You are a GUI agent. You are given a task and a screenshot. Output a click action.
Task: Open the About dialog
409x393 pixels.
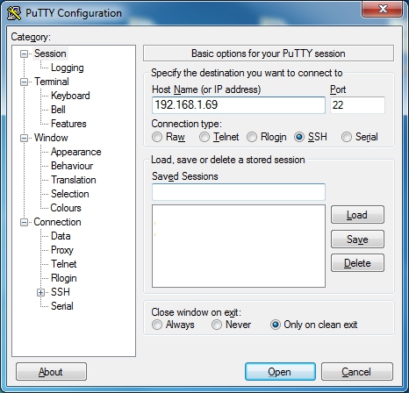(x=51, y=372)
